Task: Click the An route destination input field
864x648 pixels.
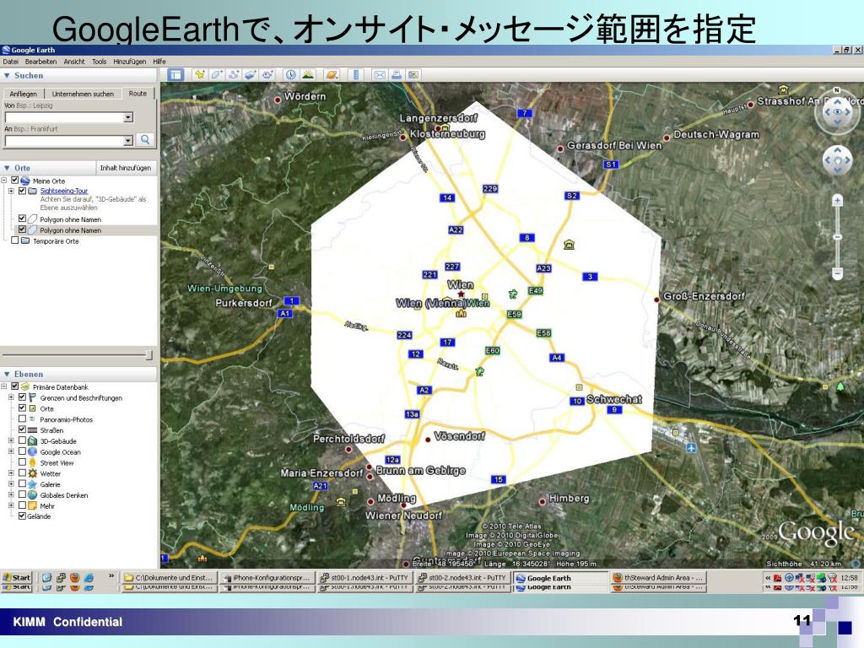Action: pyautogui.click(x=64, y=141)
